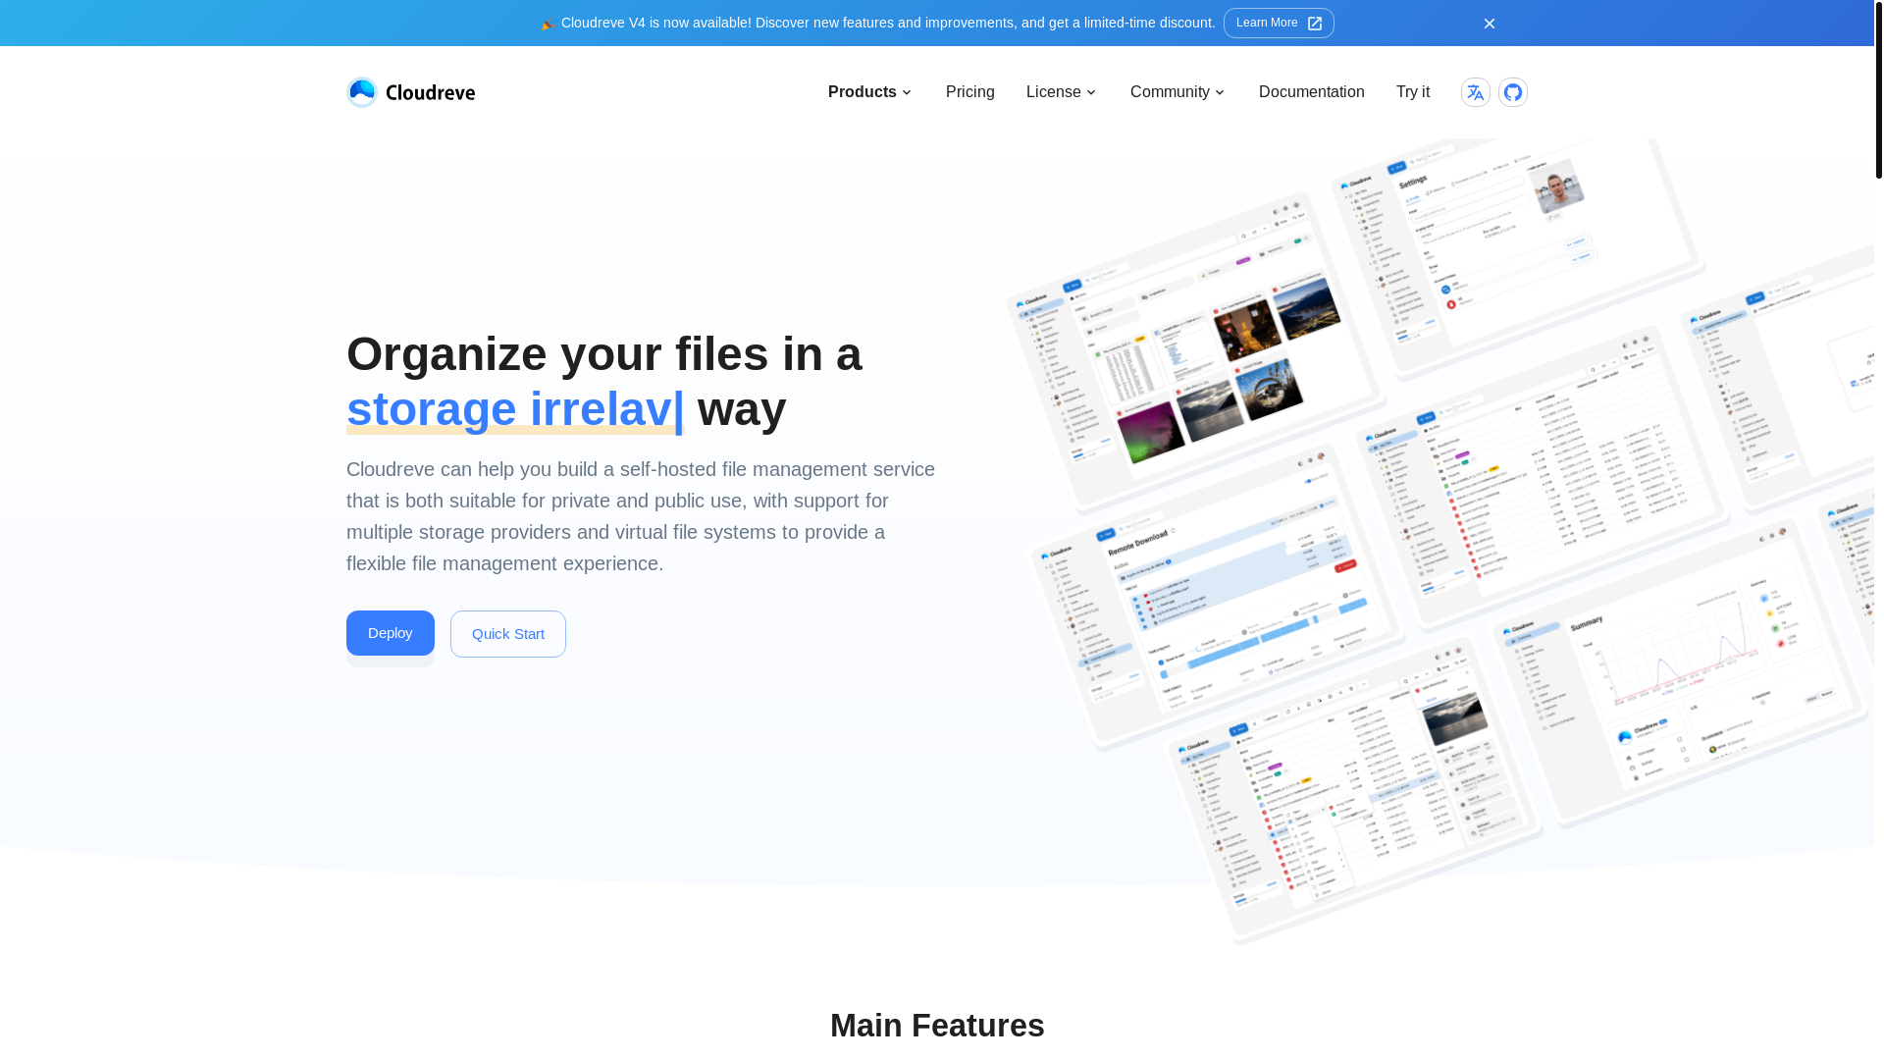Click the Main Features heading
This screenshot has width=1884, height=1060.
[x=937, y=1026]
